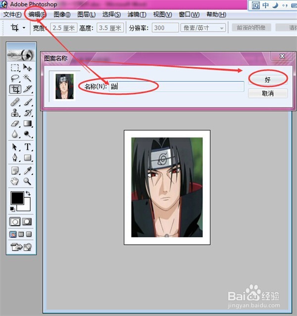Select the Lasso tool
The image size is (297, 316).
[15, 78]
